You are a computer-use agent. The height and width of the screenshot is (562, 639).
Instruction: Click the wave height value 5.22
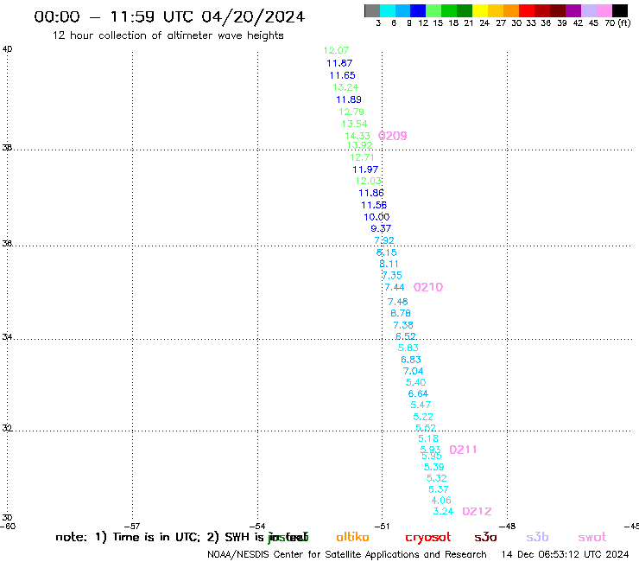423,417
